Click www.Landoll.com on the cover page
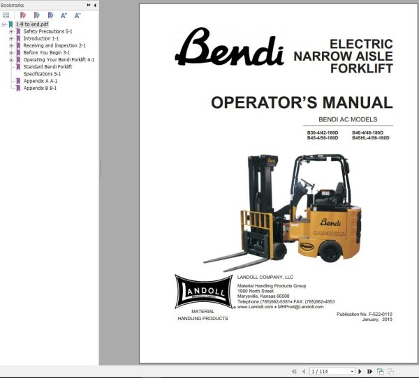 pyautogui.click(x=255, y=307)
